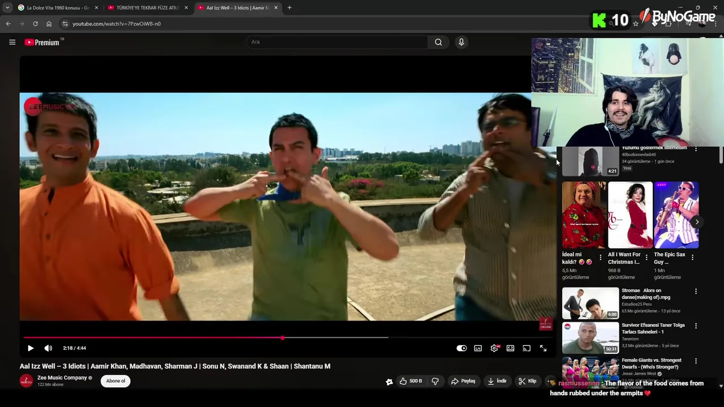Open site information icon in address bar
Image resolution: width=724 pixels, height=407 pixels.
pyautogui.click(x=65, y=24)
